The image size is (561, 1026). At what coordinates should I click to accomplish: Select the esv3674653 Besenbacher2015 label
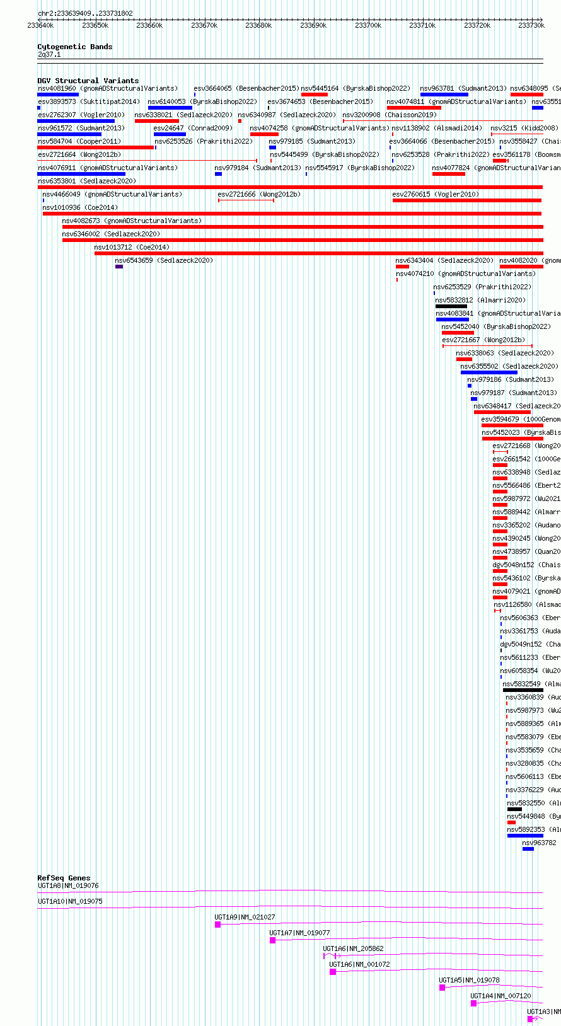pos(320,101)
